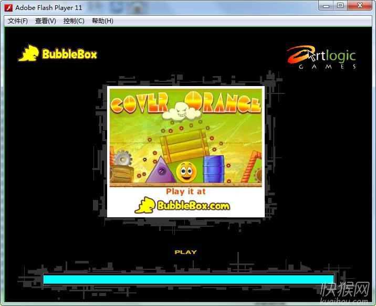Screen dimensions: 376x306
Task: Click the Artlogic Games logo
Action: point(321,57)
